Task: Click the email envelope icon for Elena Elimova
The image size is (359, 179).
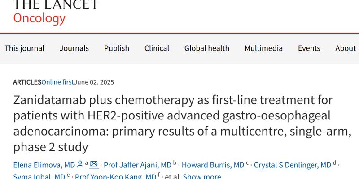Action: [94, 164]
